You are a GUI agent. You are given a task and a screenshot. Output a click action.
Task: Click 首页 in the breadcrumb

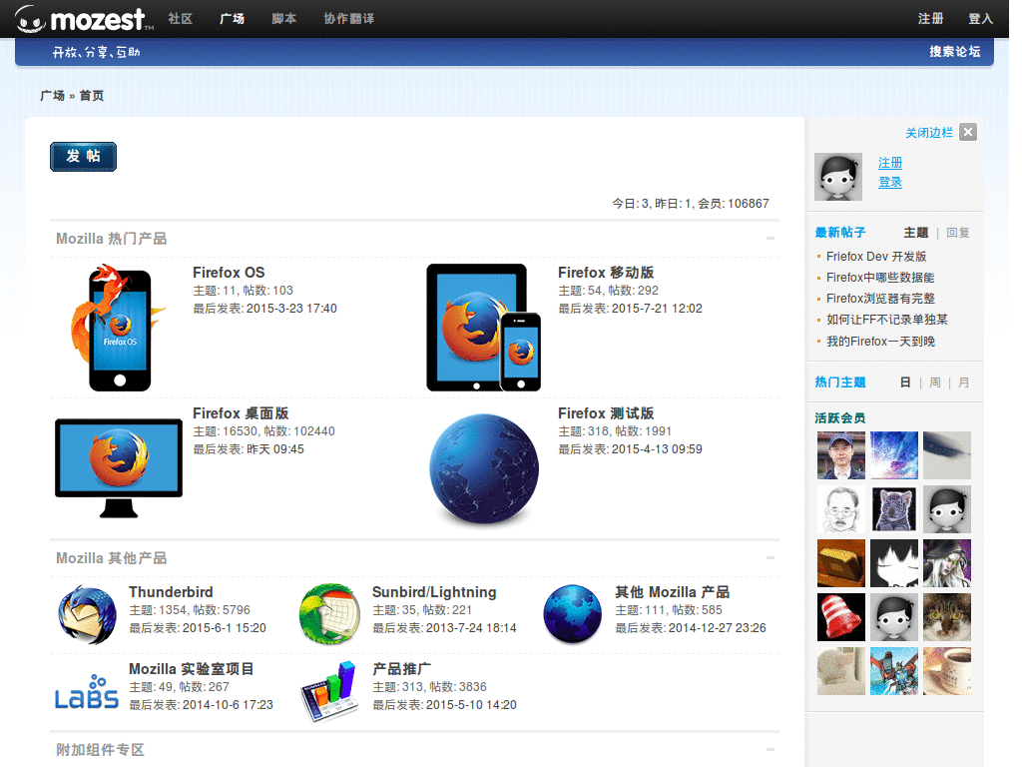[x=91, y=96]
